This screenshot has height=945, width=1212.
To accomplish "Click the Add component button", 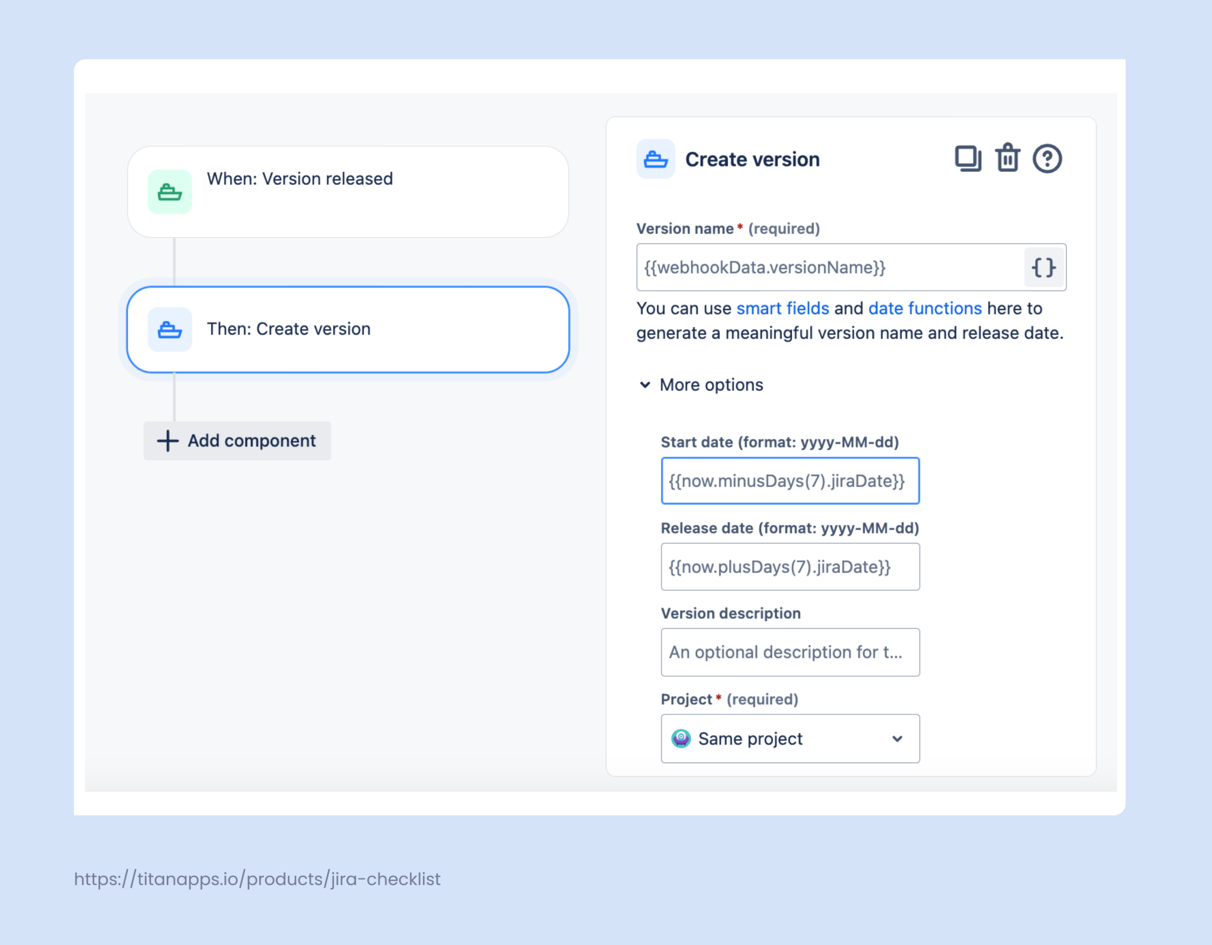I will pos(237,441).
